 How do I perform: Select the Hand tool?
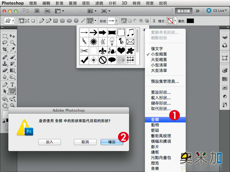[5, 105]
